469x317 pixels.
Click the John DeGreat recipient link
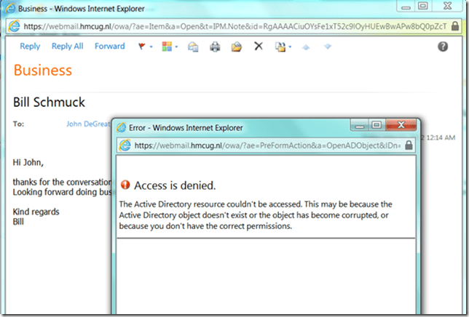[87, 124]
